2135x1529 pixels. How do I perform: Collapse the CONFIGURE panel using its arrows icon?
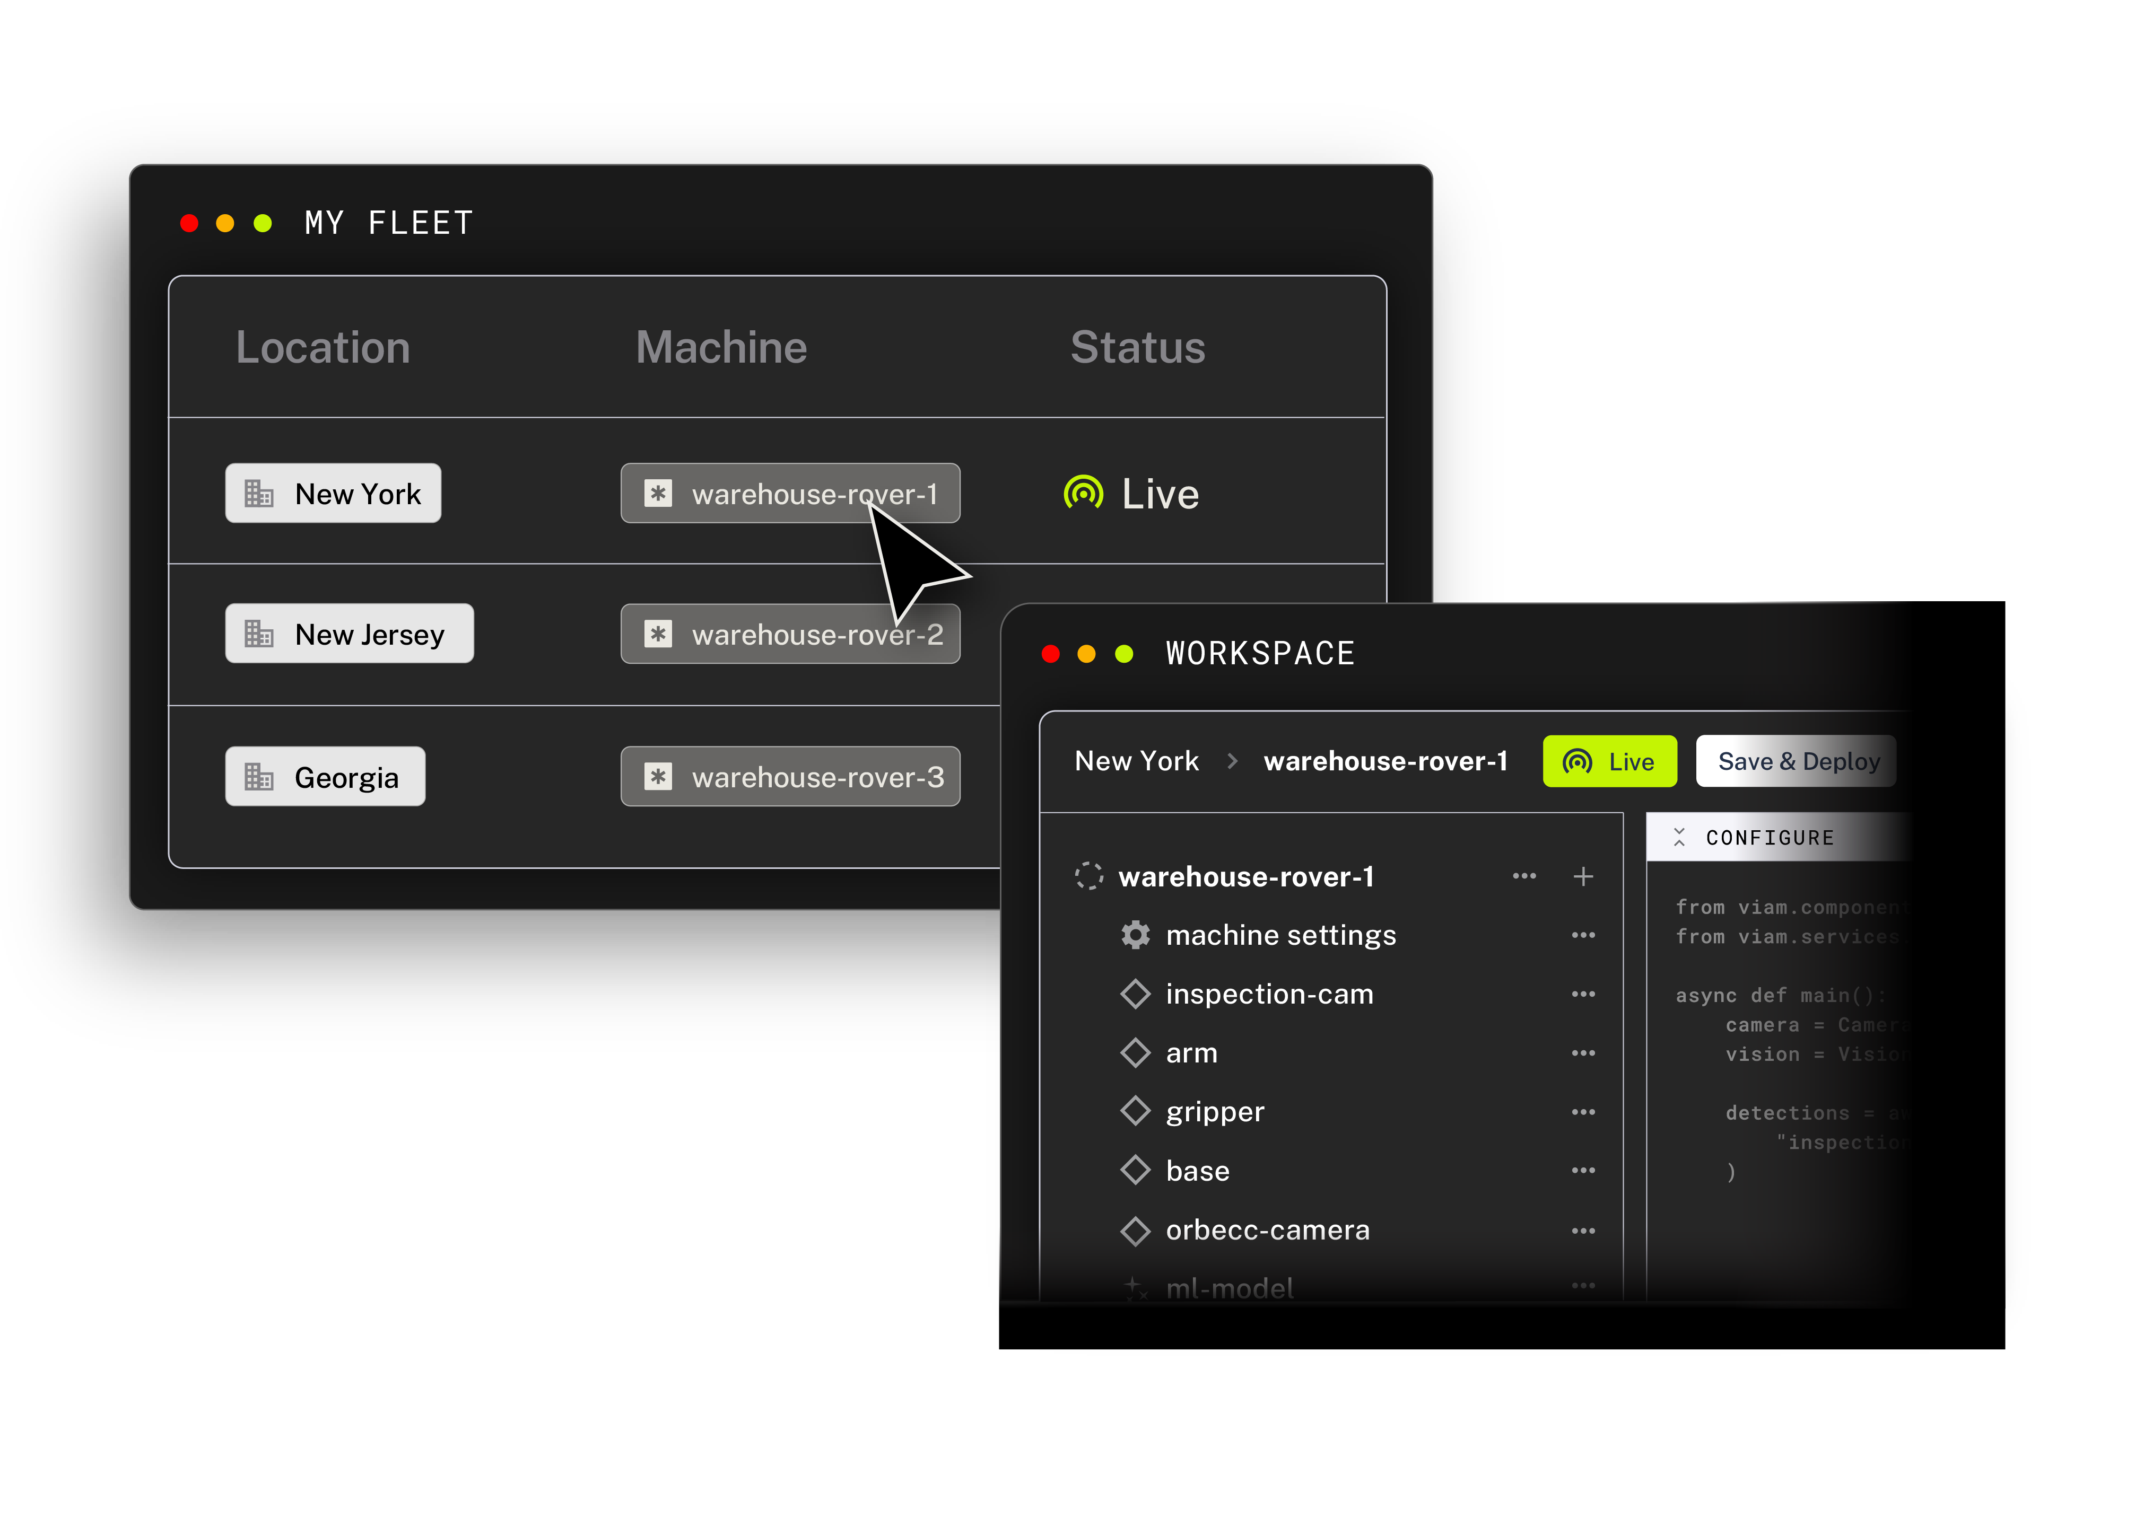[1678, 837]
